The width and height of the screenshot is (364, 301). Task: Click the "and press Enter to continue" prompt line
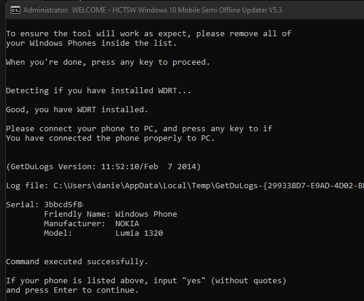point(73,290)
